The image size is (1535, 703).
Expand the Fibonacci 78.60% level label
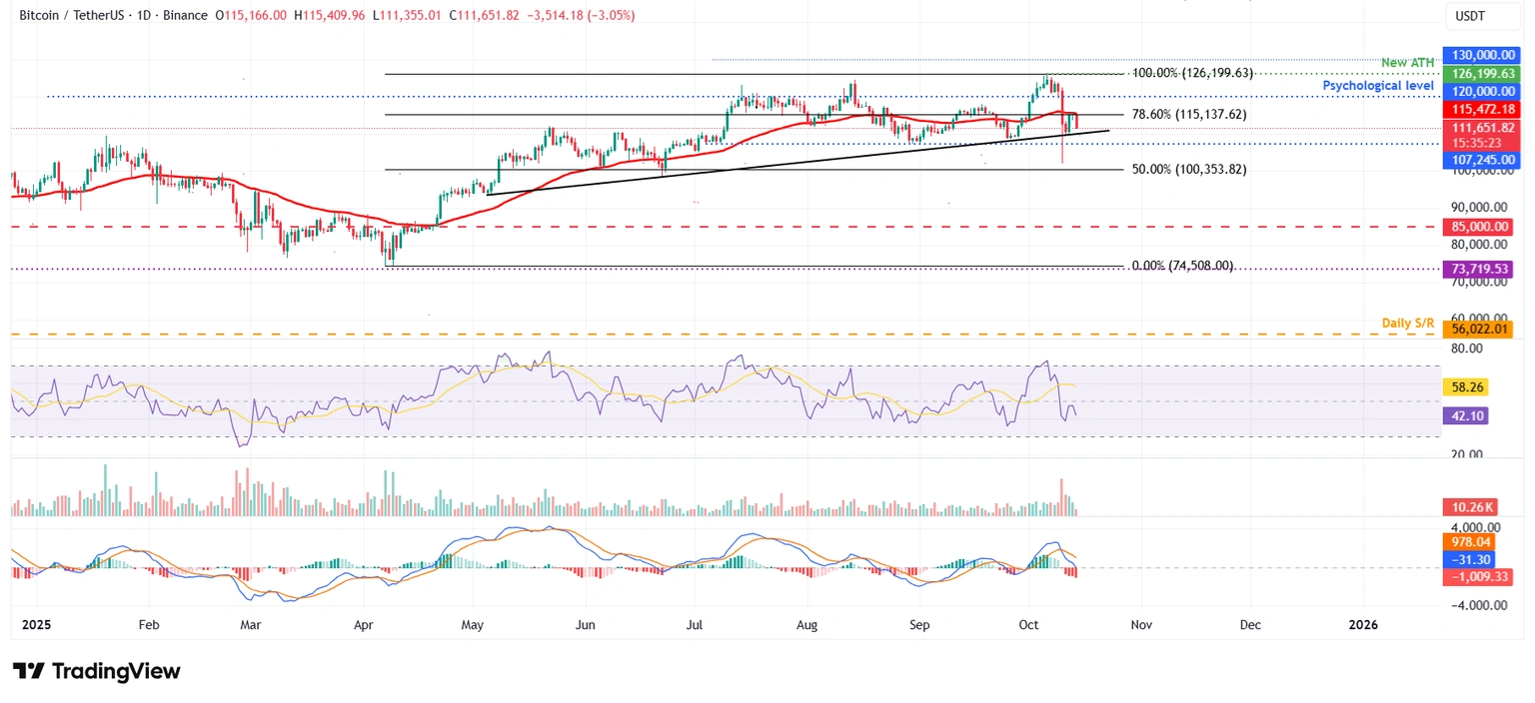pyautogui.click(x=1189, y=115)
